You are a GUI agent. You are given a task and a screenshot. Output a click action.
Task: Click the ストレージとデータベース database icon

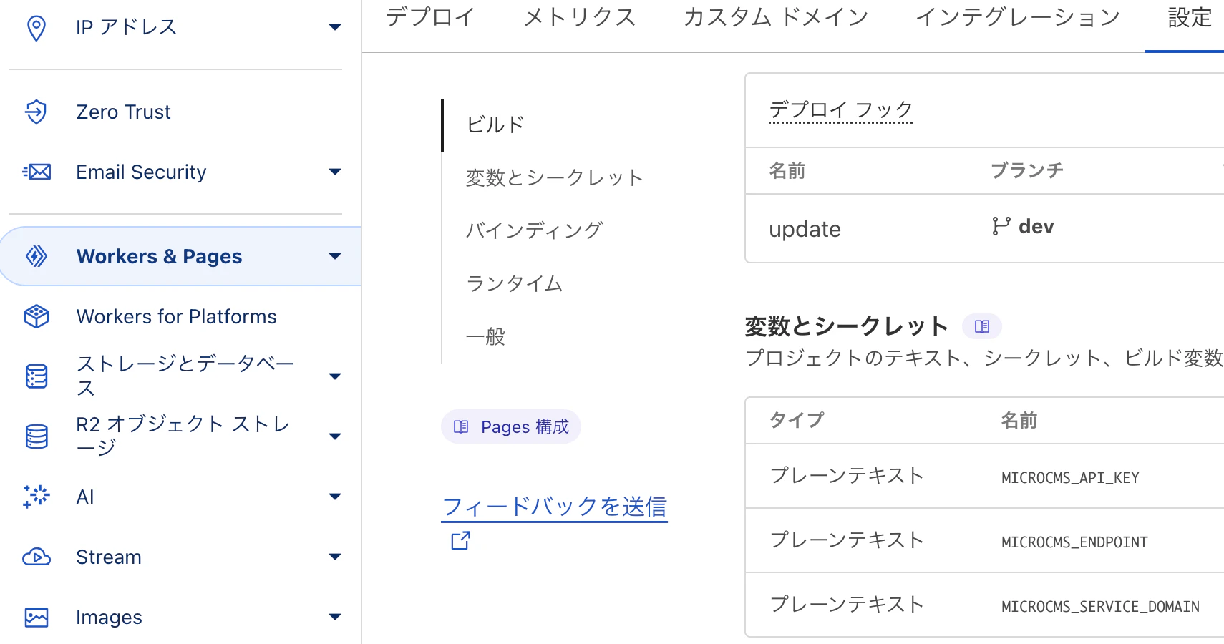pyautogui.click(x=37, y=376)
